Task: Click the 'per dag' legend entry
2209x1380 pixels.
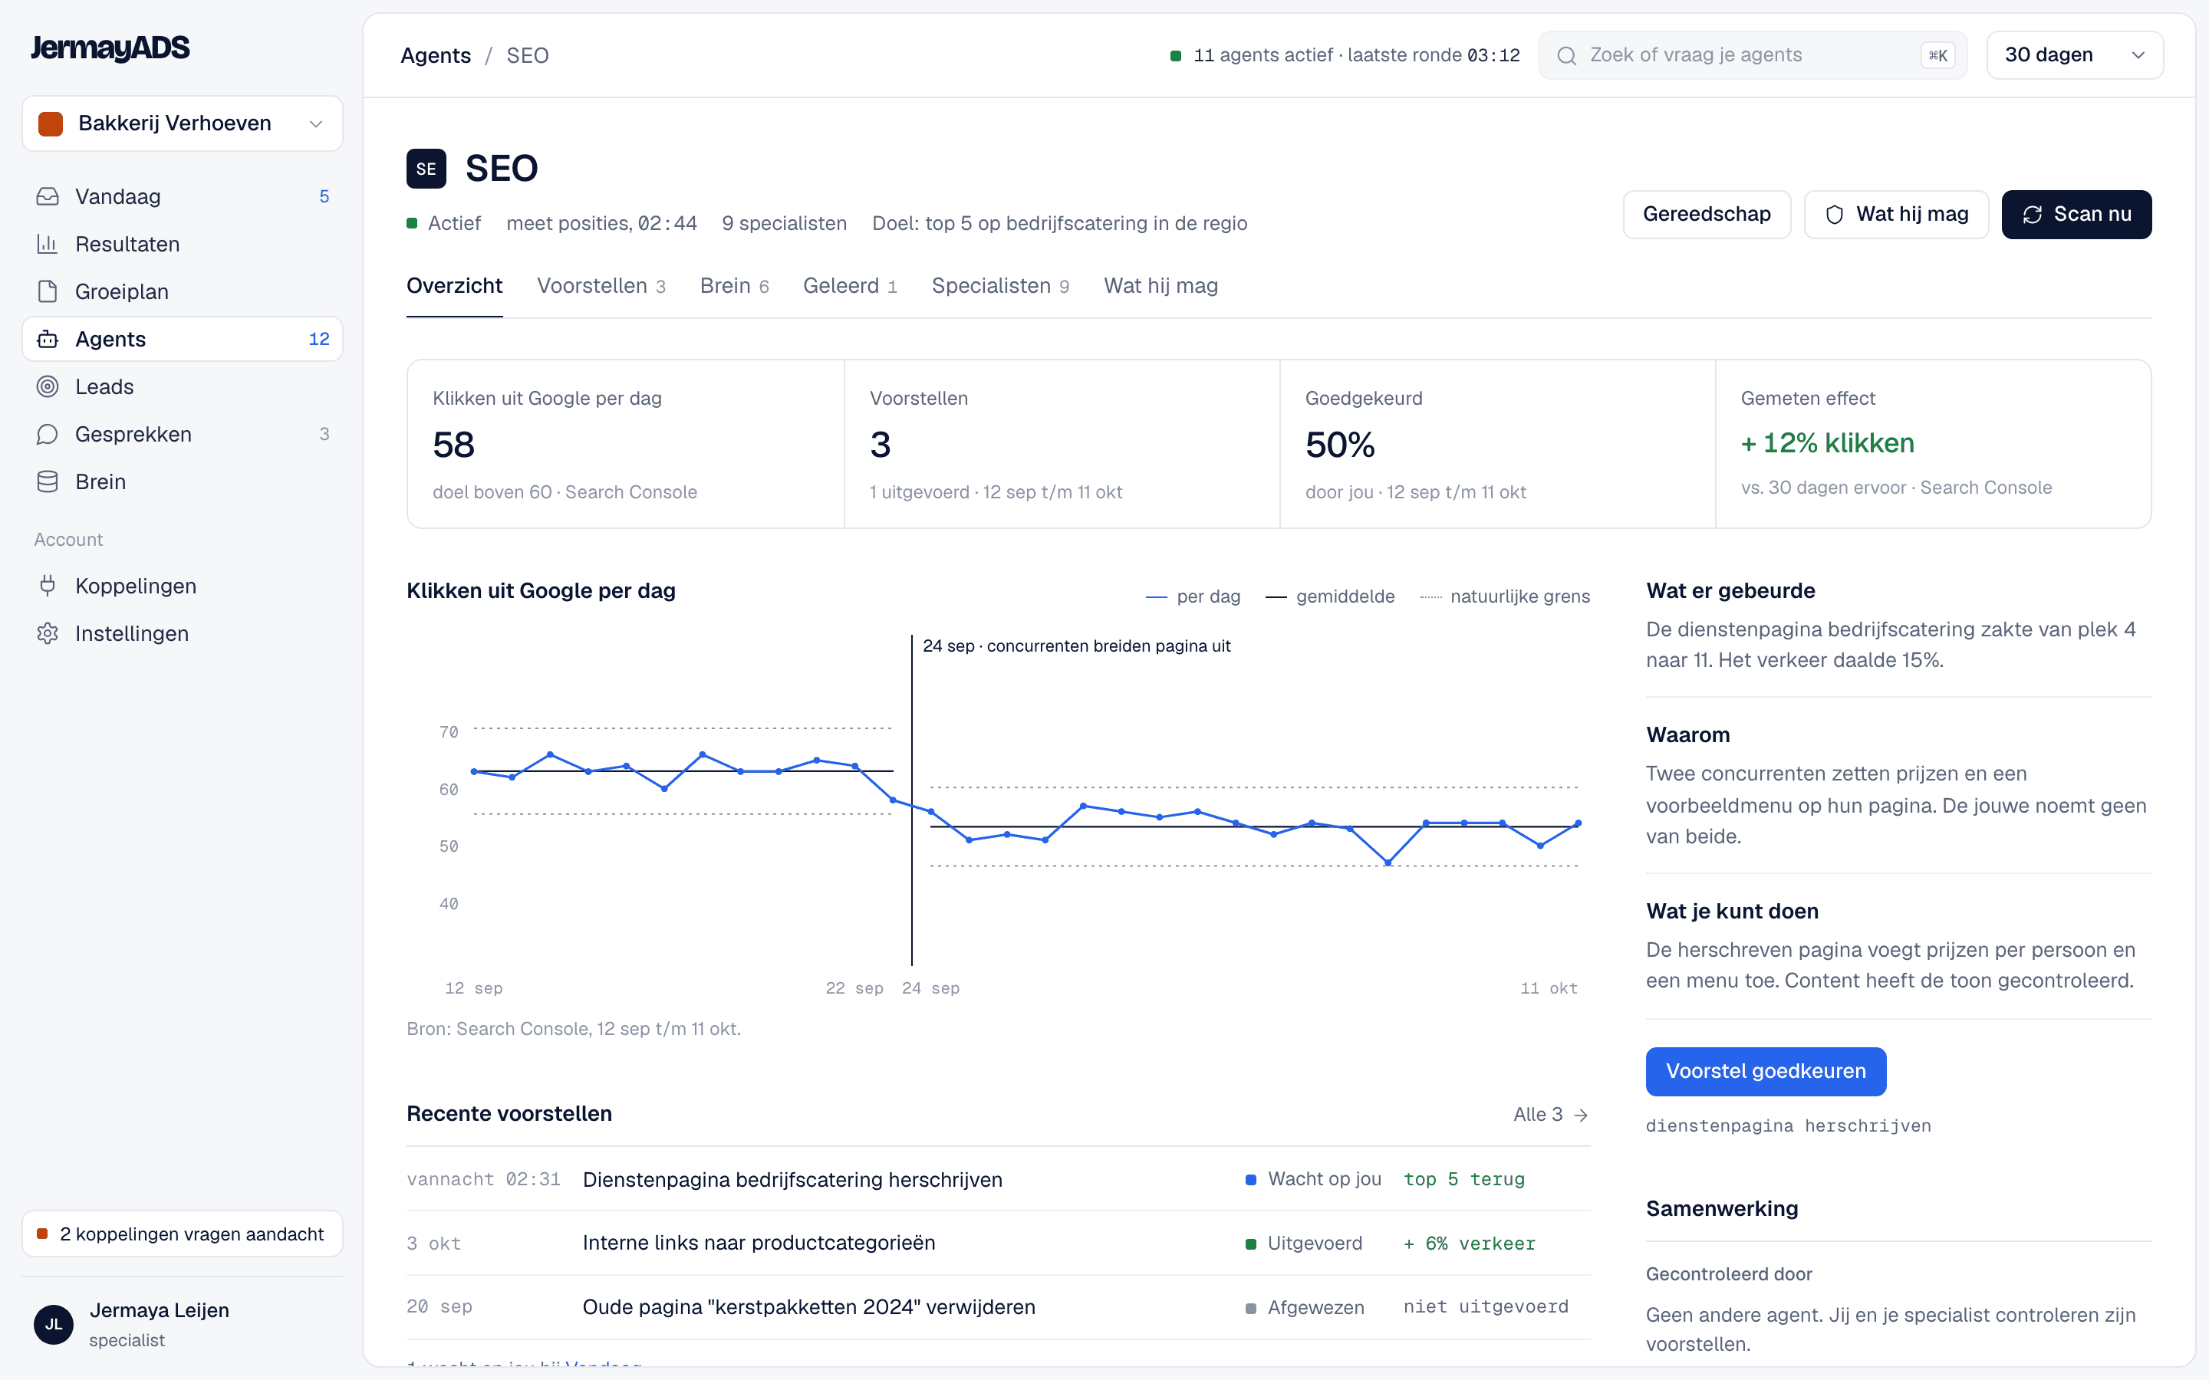Action: point(1192,597)
